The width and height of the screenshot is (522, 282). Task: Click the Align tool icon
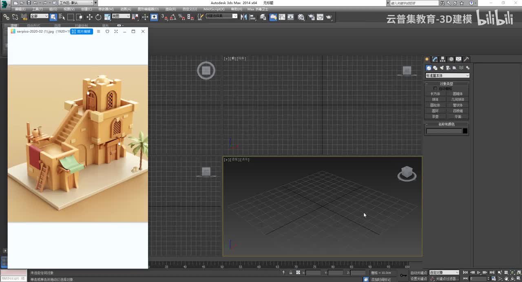point(253,17)
